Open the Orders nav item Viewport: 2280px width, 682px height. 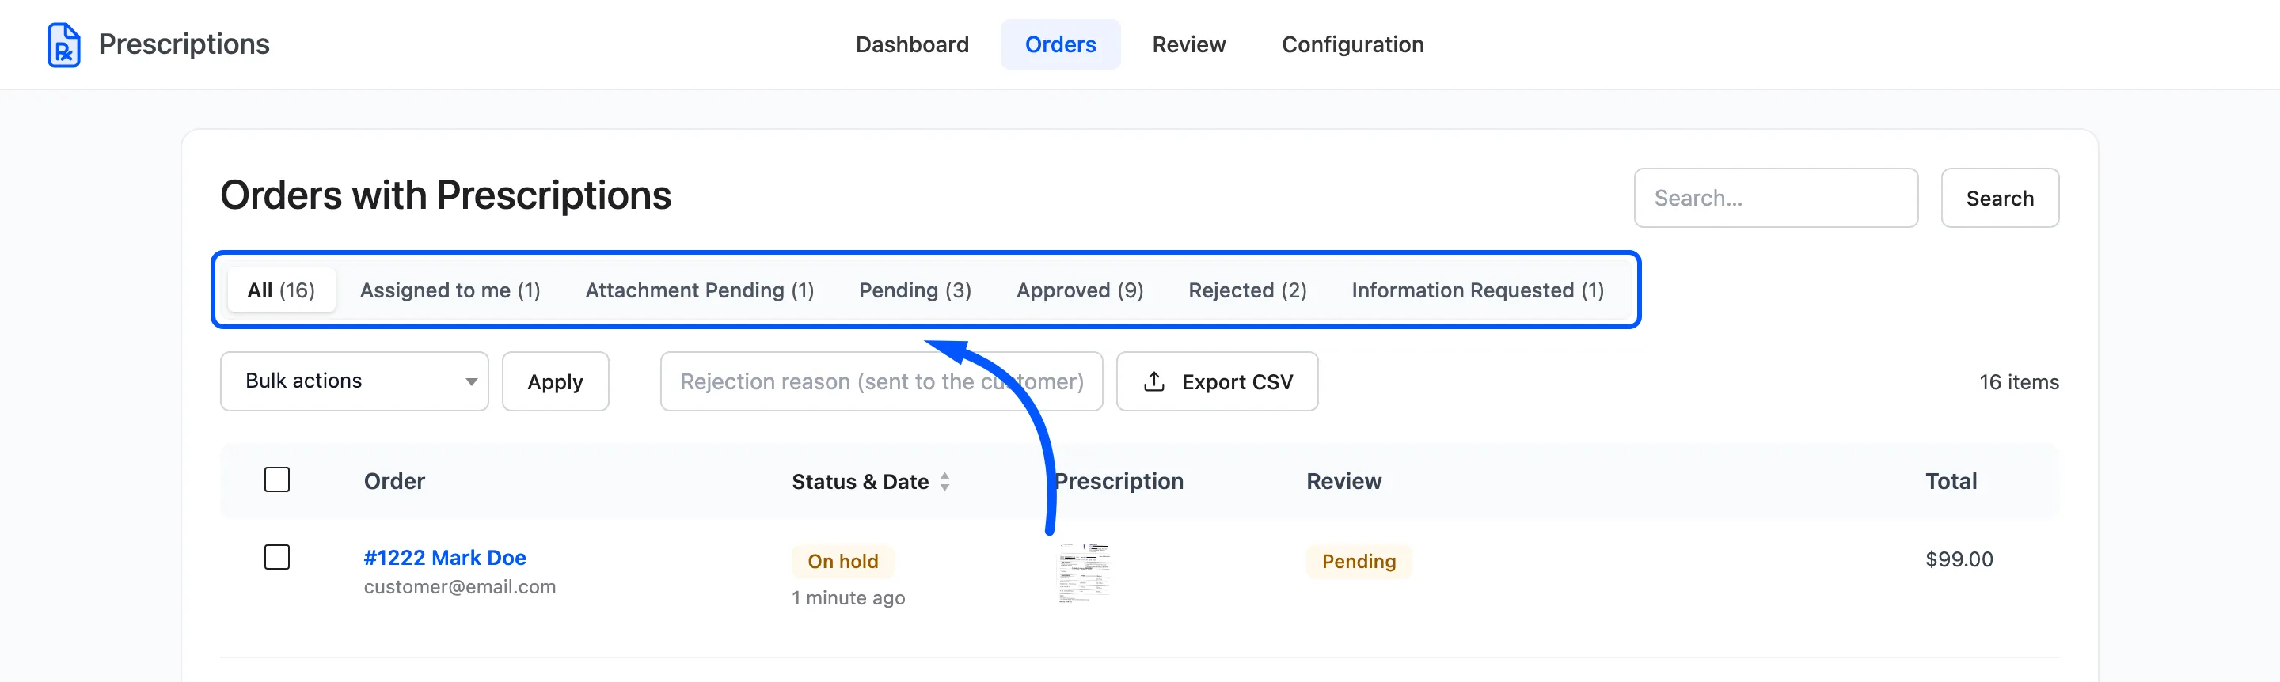pos(1060,44)
